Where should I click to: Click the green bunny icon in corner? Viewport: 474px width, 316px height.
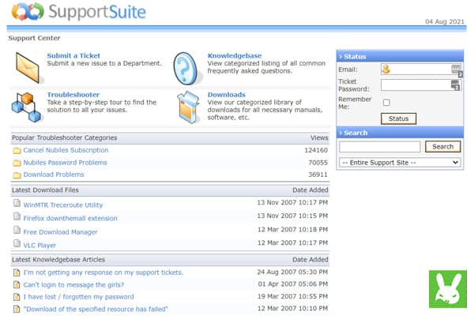pyautogui.click(x=448, y=290)
